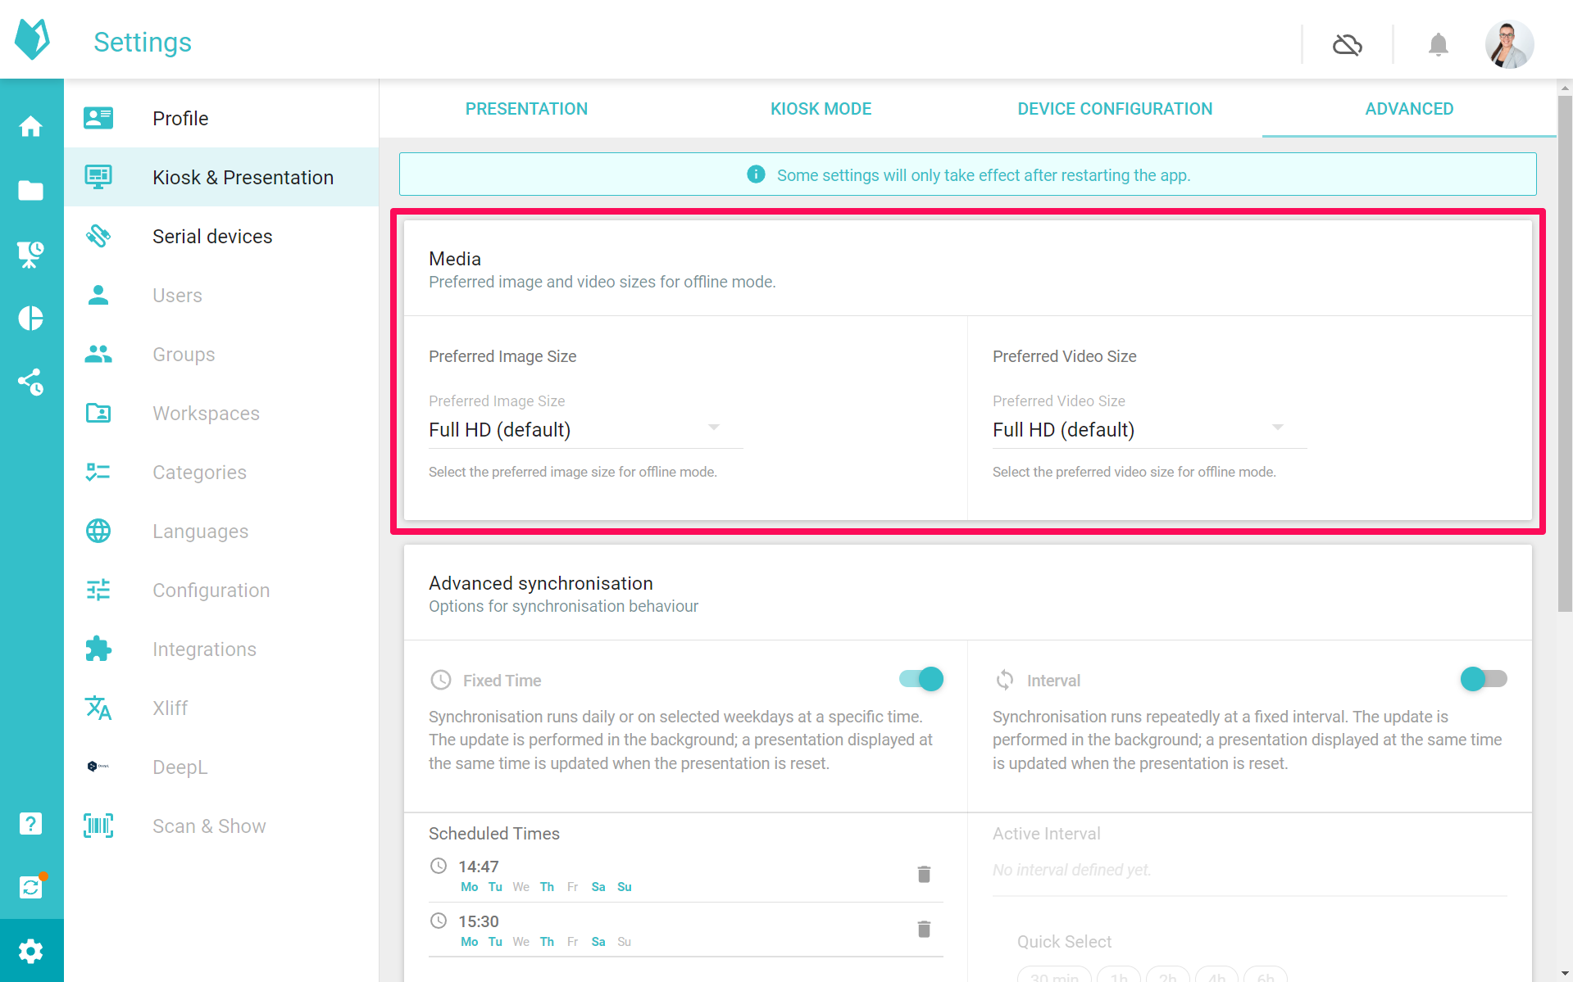Image resolution: width=1573 pixels, height=982 pixels.
Task: Click the scrollbar down arrow
Action: tap(1565, 974)
